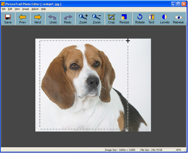Go to previous image with Prev arrow
Image resolution: width=188 pixels, height=153 pixels.
[22, 19]
